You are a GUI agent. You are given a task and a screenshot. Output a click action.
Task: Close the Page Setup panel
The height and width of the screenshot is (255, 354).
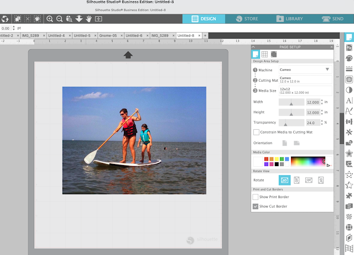coord(331,47)
